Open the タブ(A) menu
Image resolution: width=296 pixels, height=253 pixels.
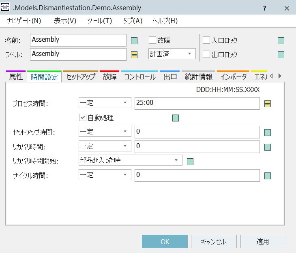coord(133,21)
